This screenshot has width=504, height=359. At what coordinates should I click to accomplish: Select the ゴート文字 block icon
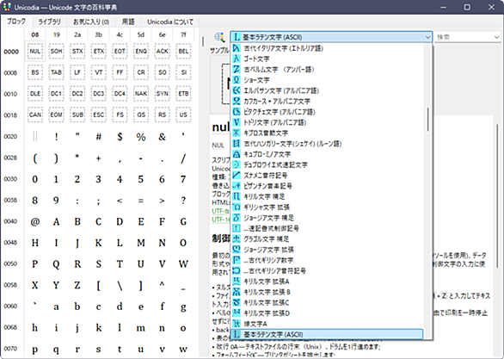237,59
